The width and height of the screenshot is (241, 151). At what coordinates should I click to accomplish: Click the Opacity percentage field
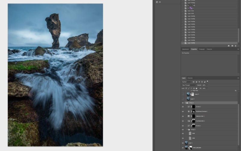[204, 85]
